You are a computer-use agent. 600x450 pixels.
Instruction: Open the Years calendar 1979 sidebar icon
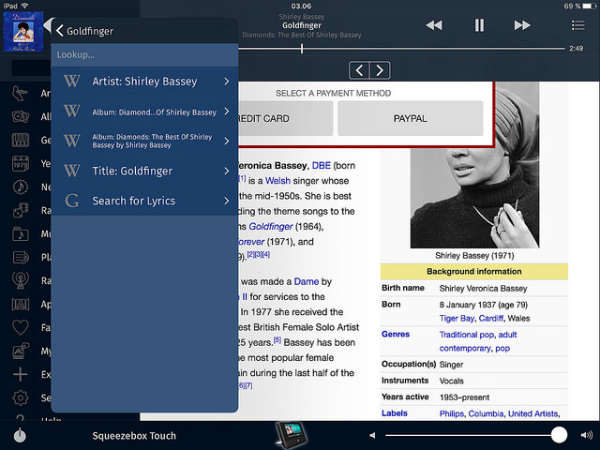pos(20,163)
